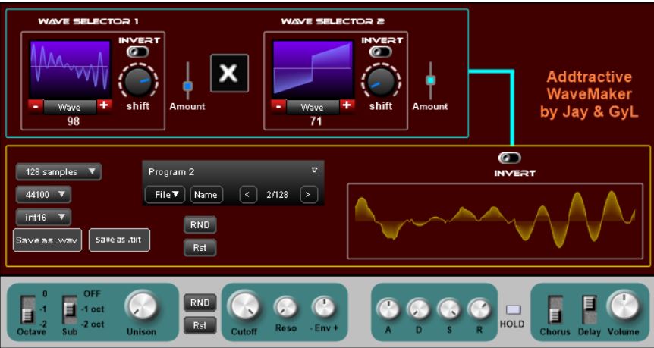654x348 pixels.
Task: Click the X multiply operator between wave selectors
Action: (229, 74)
